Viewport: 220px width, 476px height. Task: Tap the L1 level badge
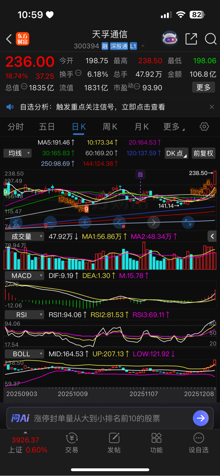point(133,46)
